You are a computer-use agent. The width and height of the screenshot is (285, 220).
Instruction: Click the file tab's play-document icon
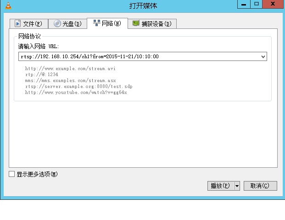click(x=17, y=23)
